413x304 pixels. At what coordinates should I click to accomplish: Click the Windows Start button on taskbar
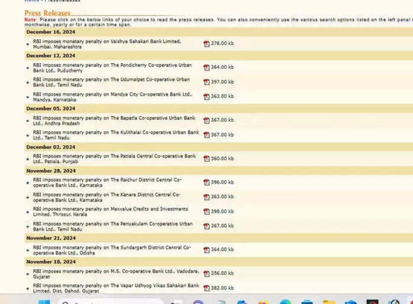coord(44,302)
